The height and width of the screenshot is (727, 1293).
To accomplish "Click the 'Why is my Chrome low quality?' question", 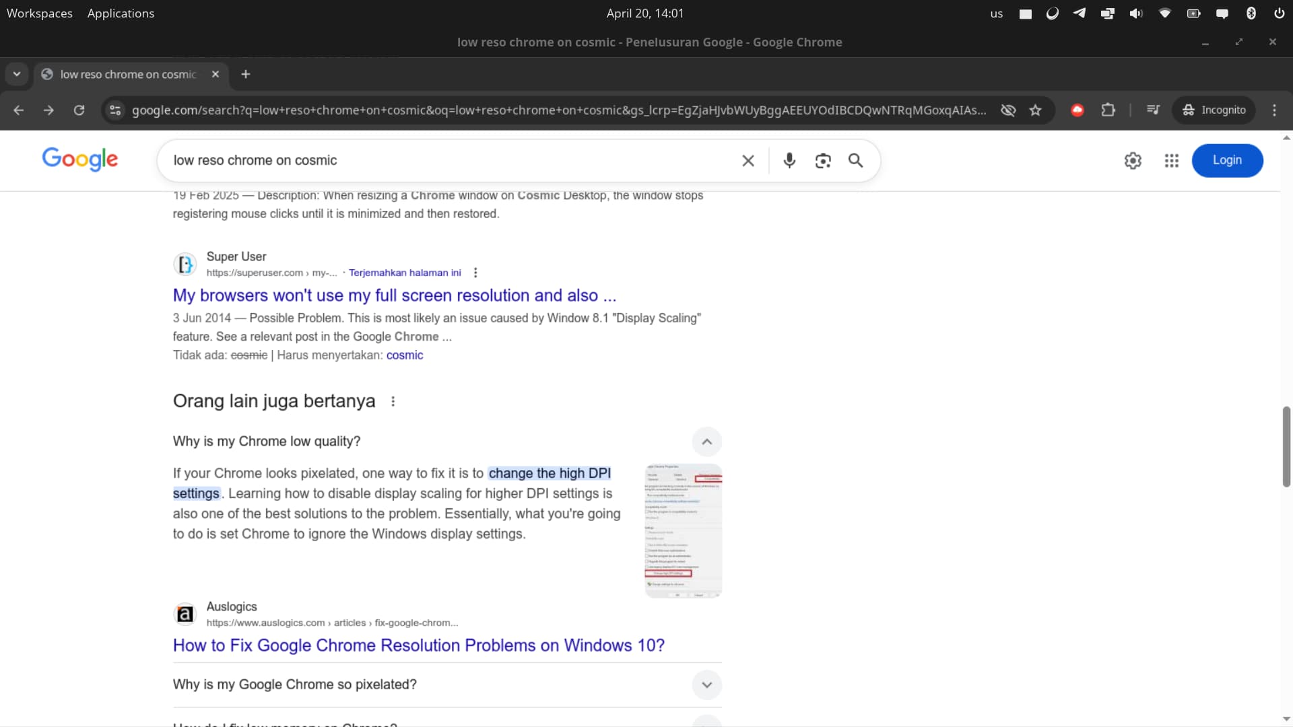I will coord(267,442).
